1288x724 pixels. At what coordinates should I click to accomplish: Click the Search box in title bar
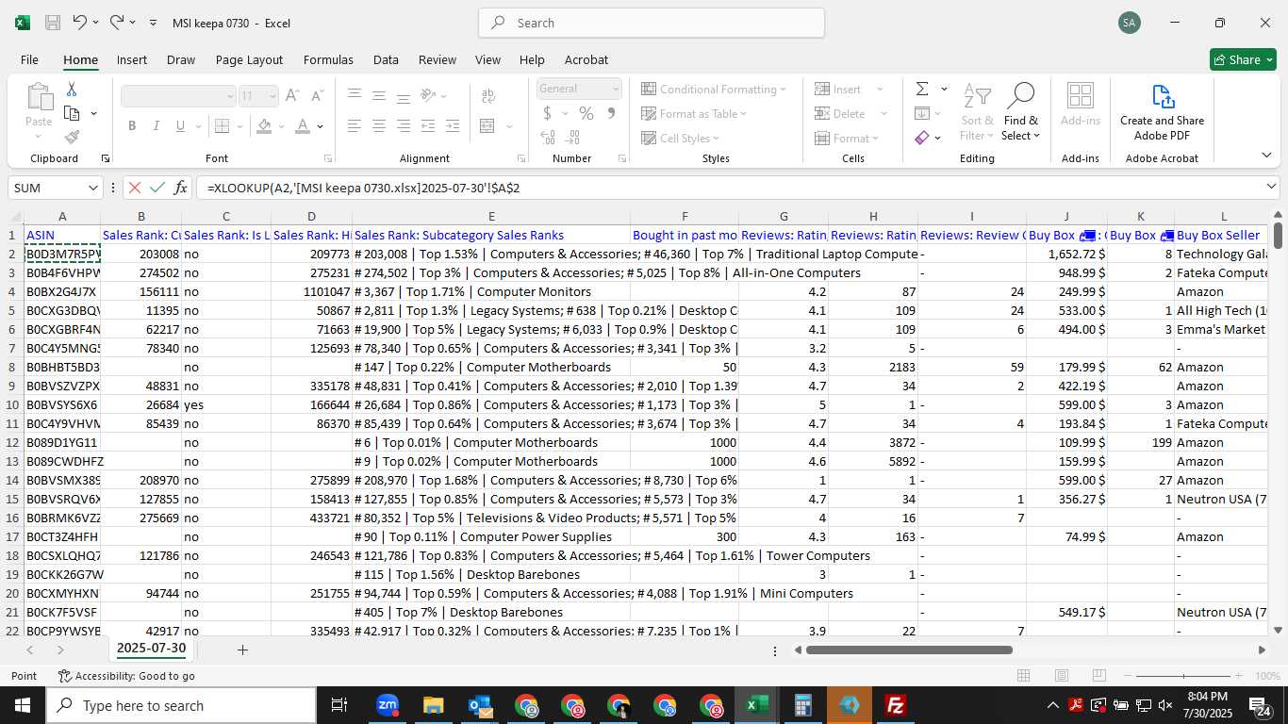pos(652,23)
